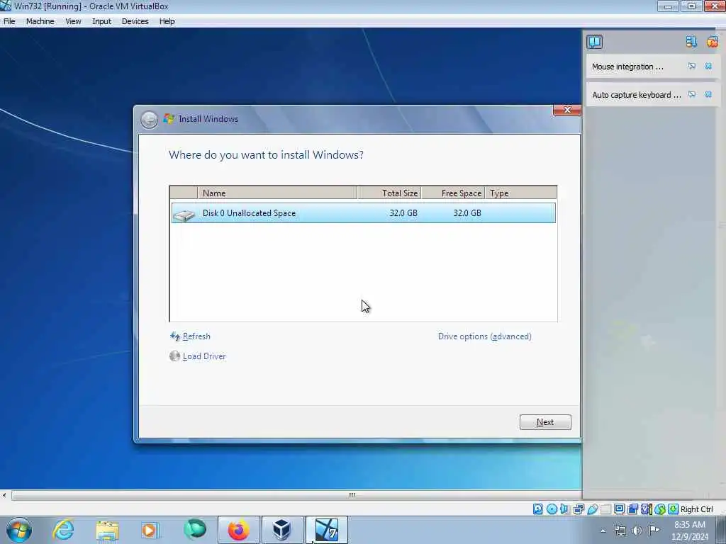Click the network tray icon
Image resolution: width=726 pixels, height=544 pixels.
click(x=620, y=531)
